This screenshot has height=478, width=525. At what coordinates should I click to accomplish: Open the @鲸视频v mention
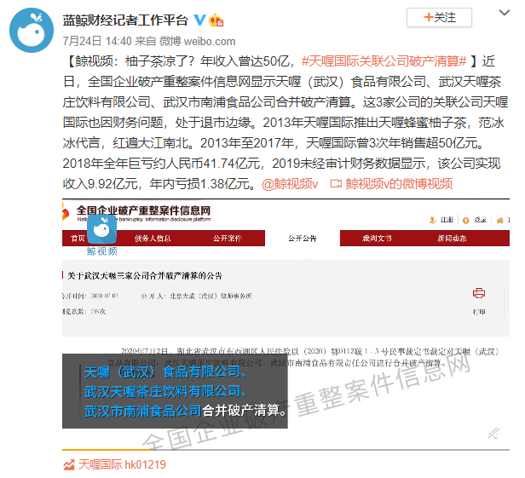[x=290, y=184]
